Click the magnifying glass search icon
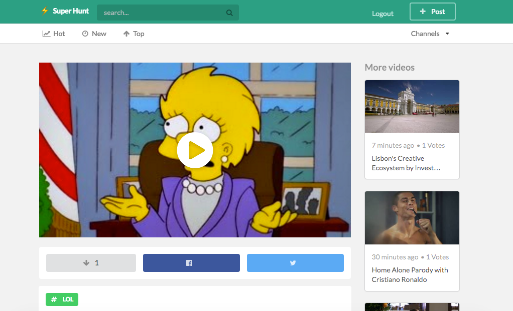 229,13
